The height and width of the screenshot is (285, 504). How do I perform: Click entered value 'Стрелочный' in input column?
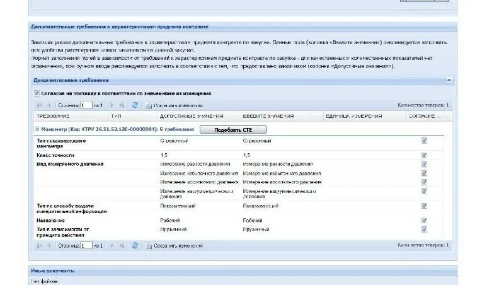[x=257, y=141]
